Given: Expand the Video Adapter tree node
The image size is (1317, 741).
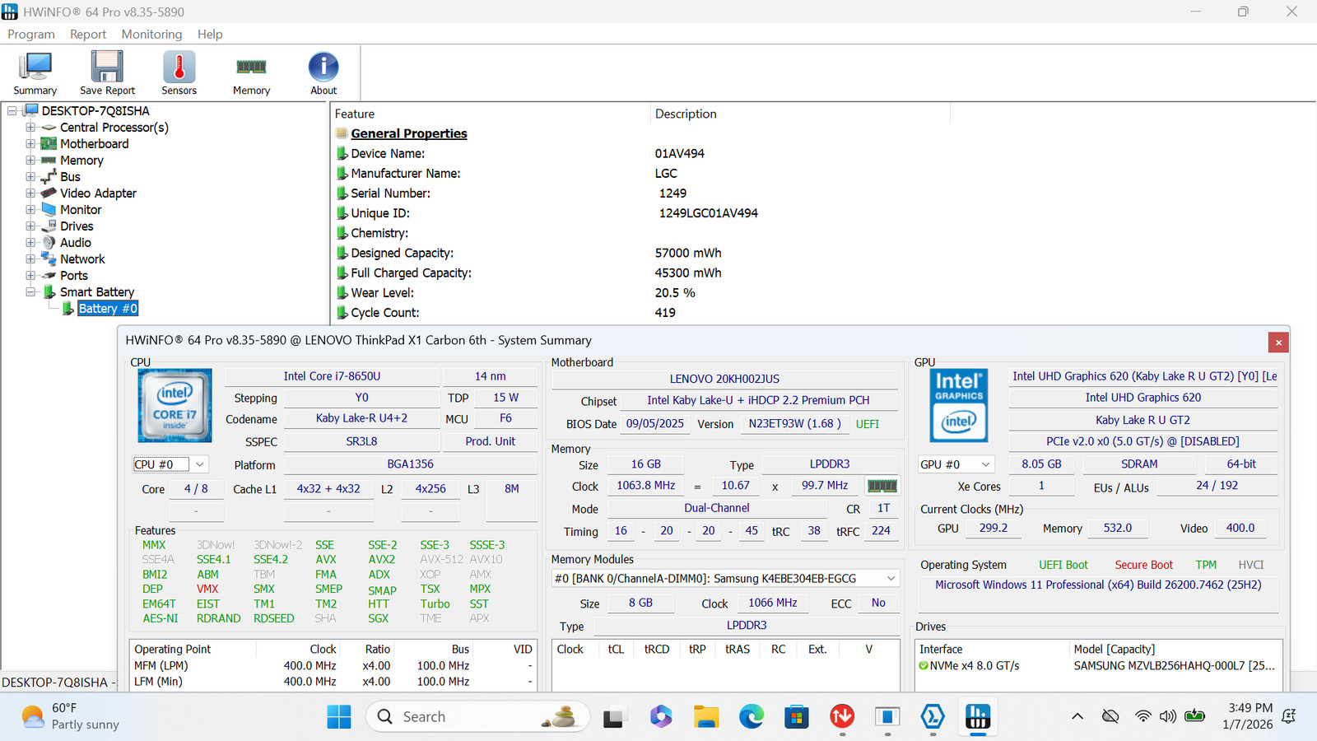Looking at the screenshot, I should [x=30, y=193].
